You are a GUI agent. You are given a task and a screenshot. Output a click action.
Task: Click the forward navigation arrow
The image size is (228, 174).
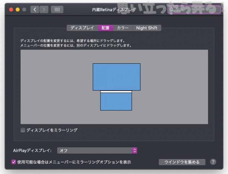tap(44, 9)
